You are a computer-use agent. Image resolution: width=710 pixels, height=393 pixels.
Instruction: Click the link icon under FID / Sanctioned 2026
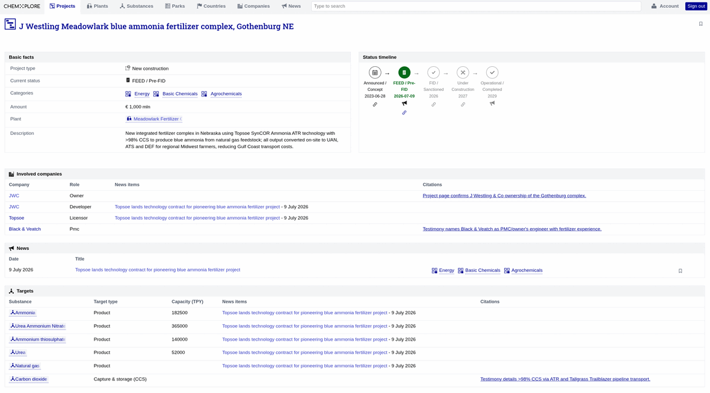click(x=433, y=105)
